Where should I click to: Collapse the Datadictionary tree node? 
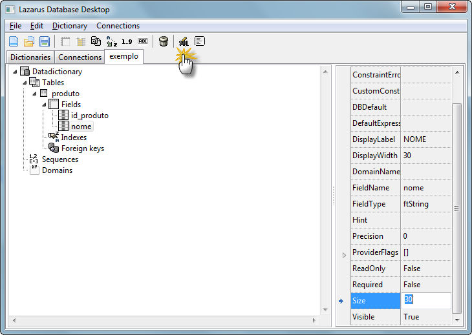15,72
